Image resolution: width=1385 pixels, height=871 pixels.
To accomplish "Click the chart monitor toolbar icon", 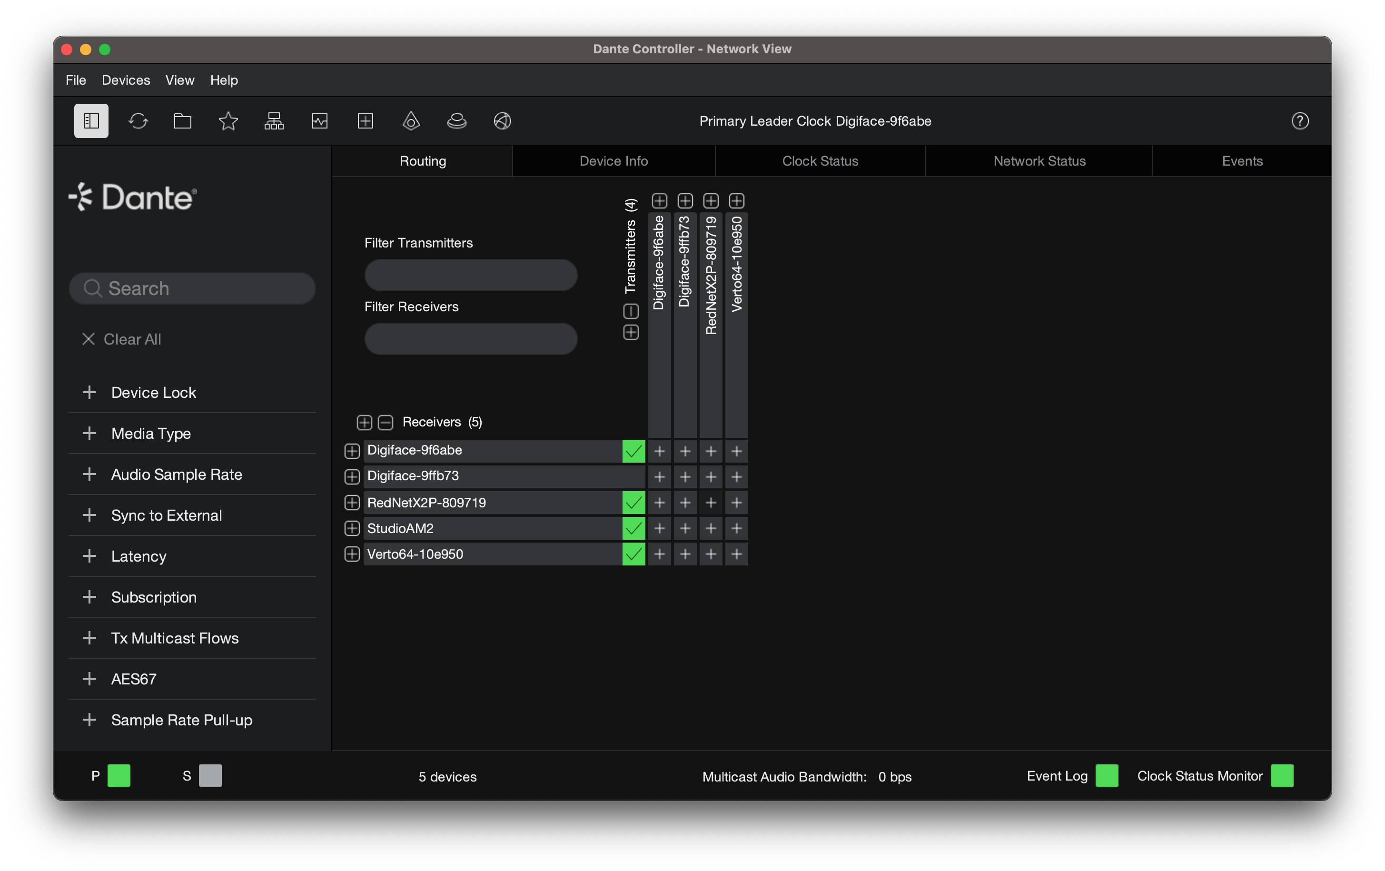I will coord(320,121).
